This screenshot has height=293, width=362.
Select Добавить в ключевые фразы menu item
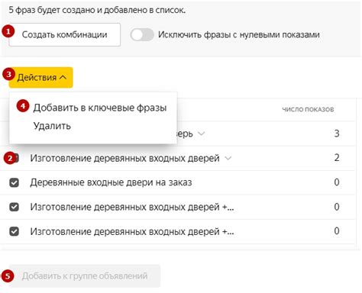[x=100, y=108]
